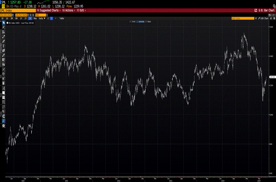
Task: Open the Suggested Charts dropdown
Action: point(49,11)
